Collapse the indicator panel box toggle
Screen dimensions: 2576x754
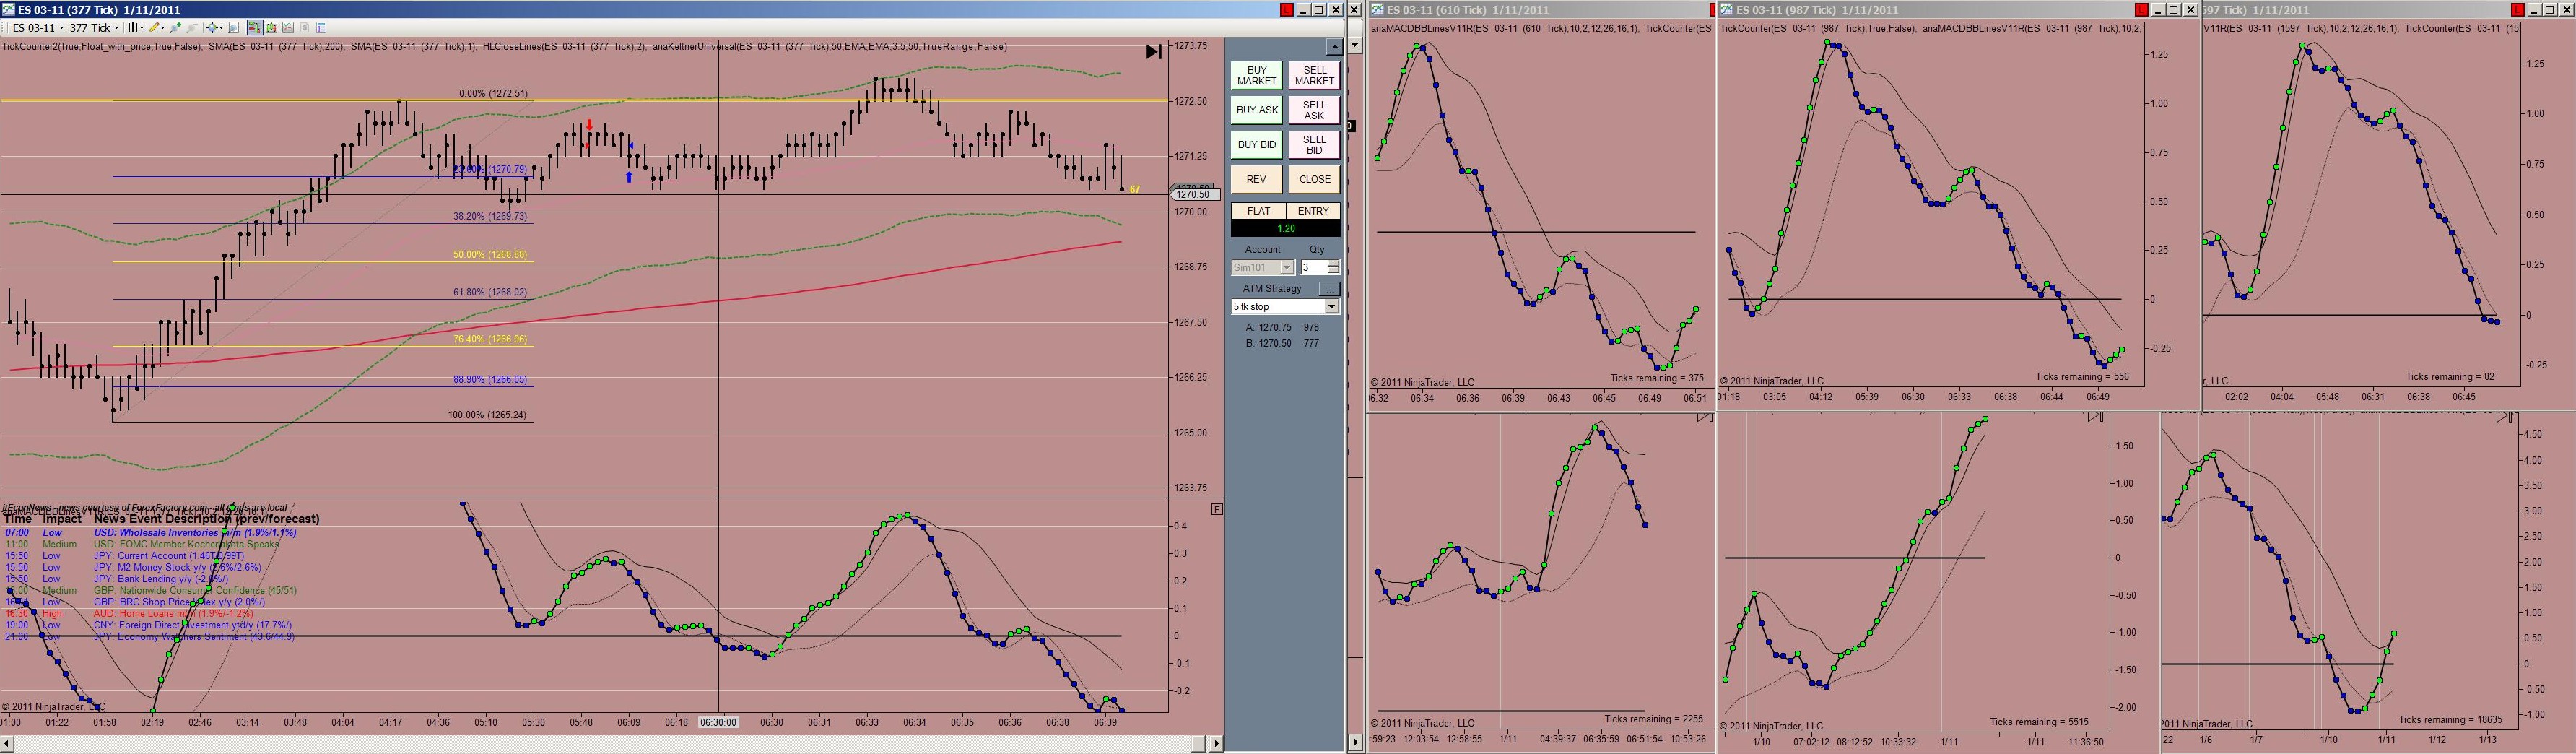pyautogui.click(x=1216, y=509)
